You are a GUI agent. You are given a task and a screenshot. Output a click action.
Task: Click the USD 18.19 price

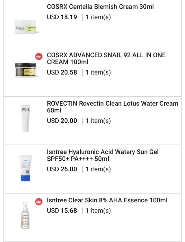tap(62, 17)
